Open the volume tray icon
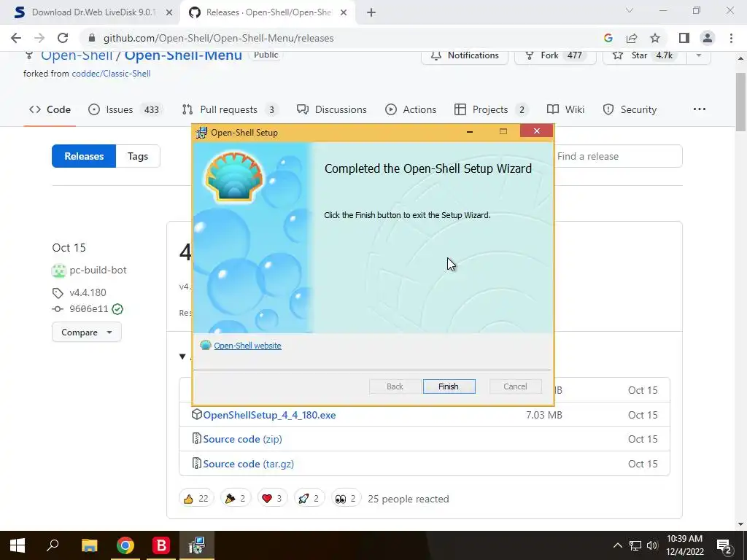Screen dimensions: 747x560 [x=653, y=545]
